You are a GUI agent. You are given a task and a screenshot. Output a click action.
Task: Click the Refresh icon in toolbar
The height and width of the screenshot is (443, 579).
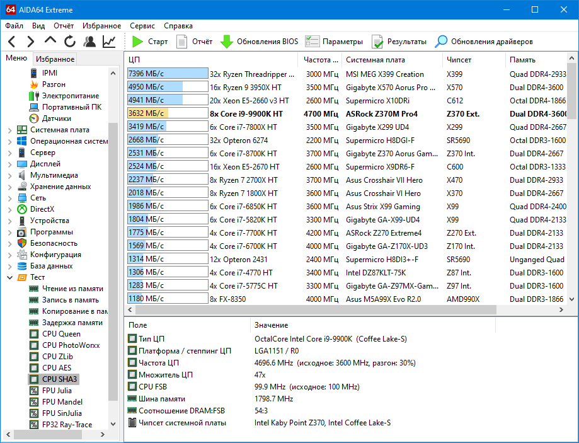coord(70,42)
